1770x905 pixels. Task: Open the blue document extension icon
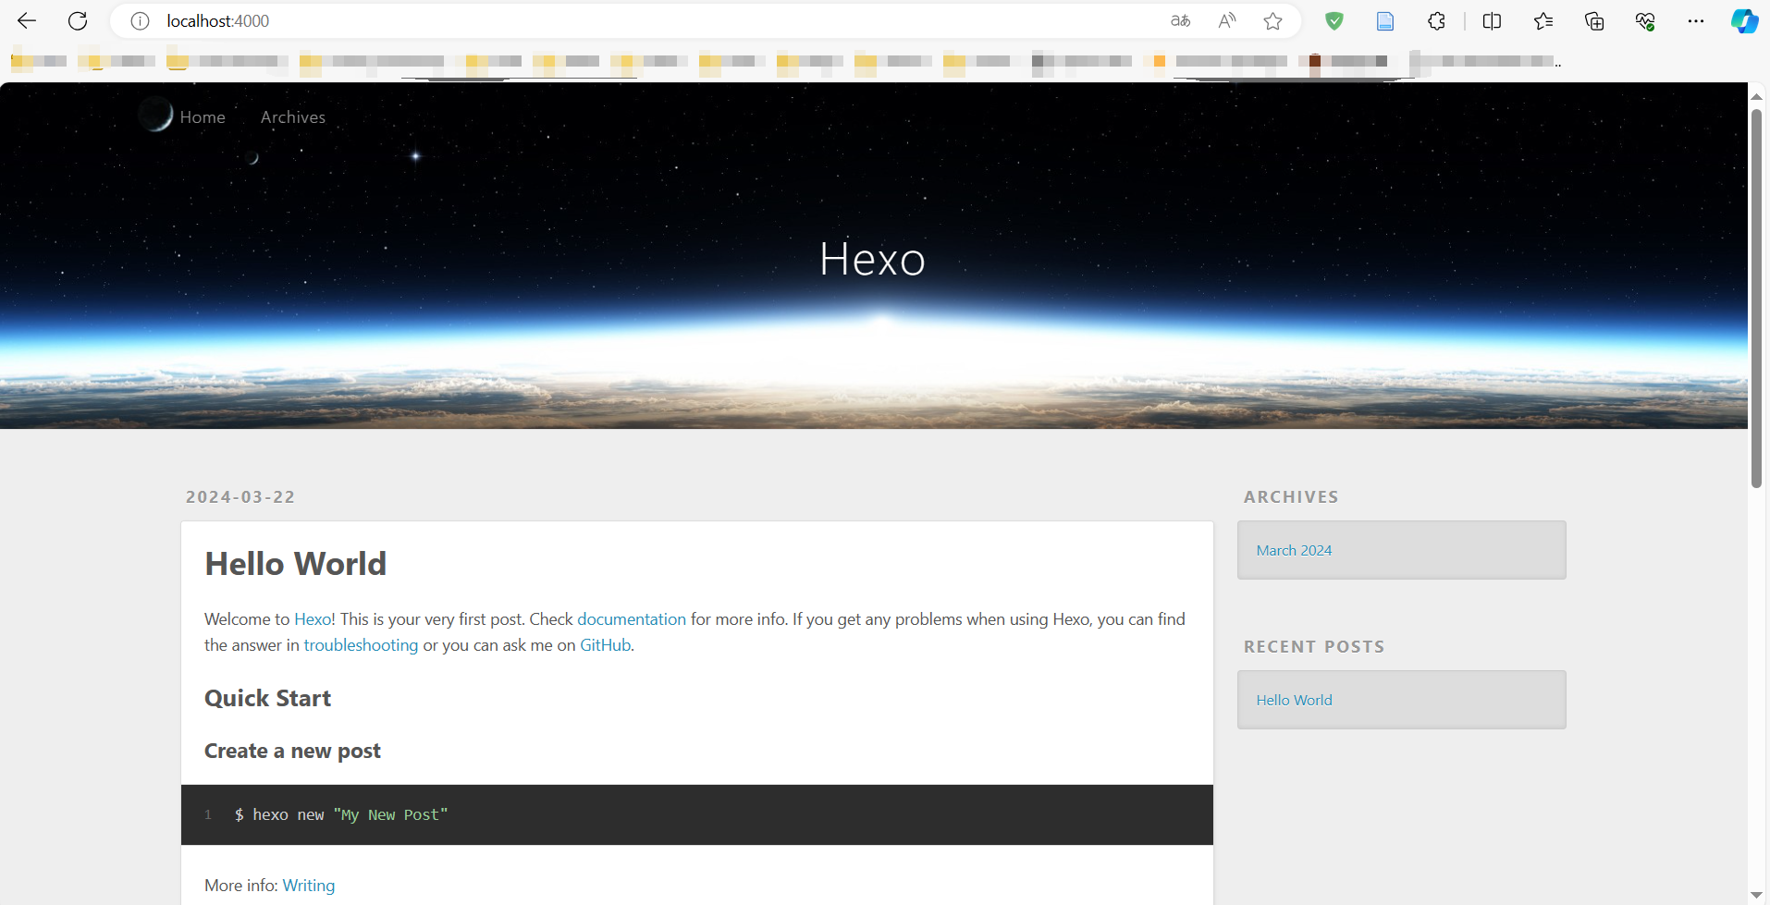[x=1385, y=20]
